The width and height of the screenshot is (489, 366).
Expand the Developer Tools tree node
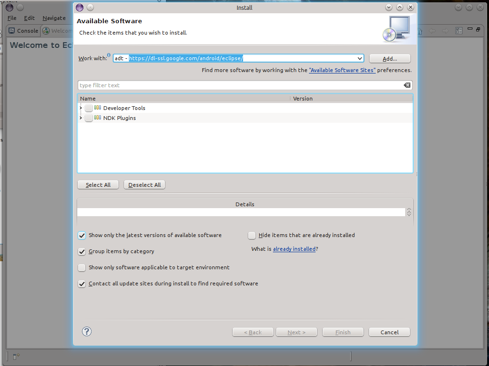[81, 108]
